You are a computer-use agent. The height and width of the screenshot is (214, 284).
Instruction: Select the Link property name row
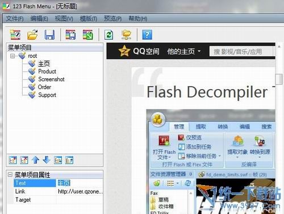point(35,191)
